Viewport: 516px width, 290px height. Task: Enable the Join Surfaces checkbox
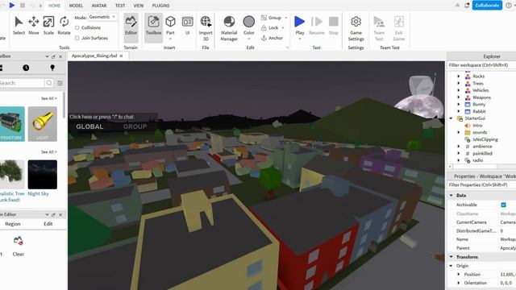pyautogui.click(x=77, y=38)
